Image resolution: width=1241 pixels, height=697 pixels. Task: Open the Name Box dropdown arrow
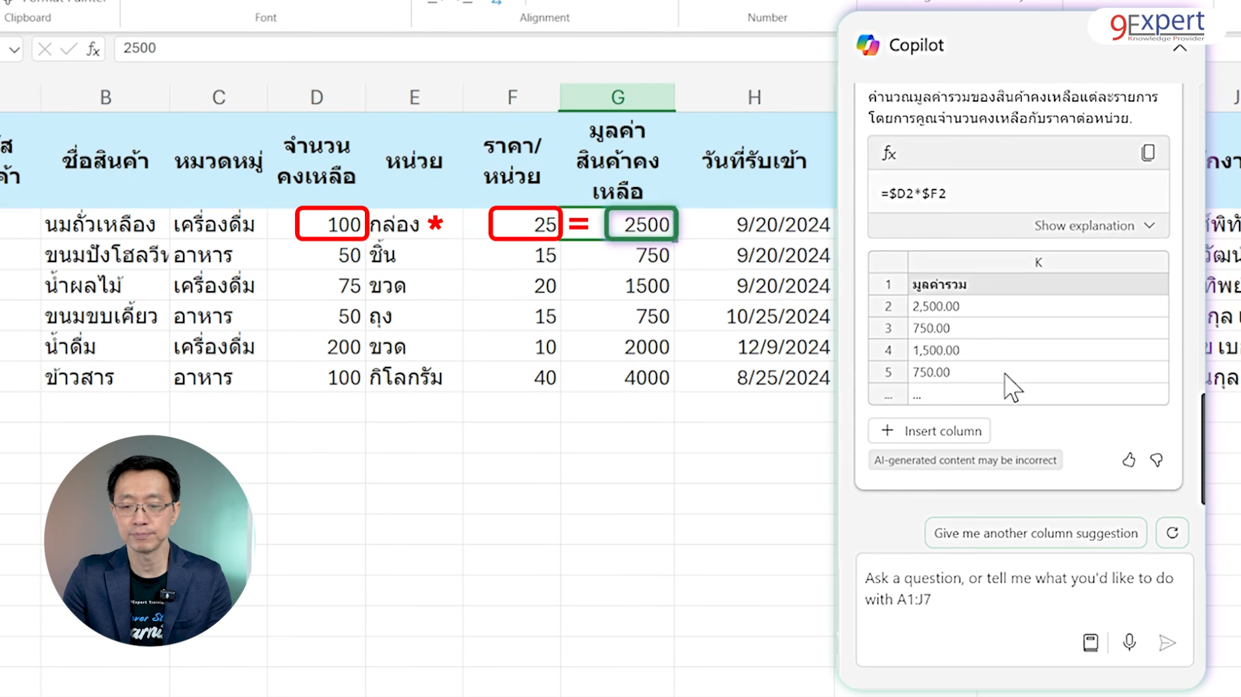coord(13,49)
